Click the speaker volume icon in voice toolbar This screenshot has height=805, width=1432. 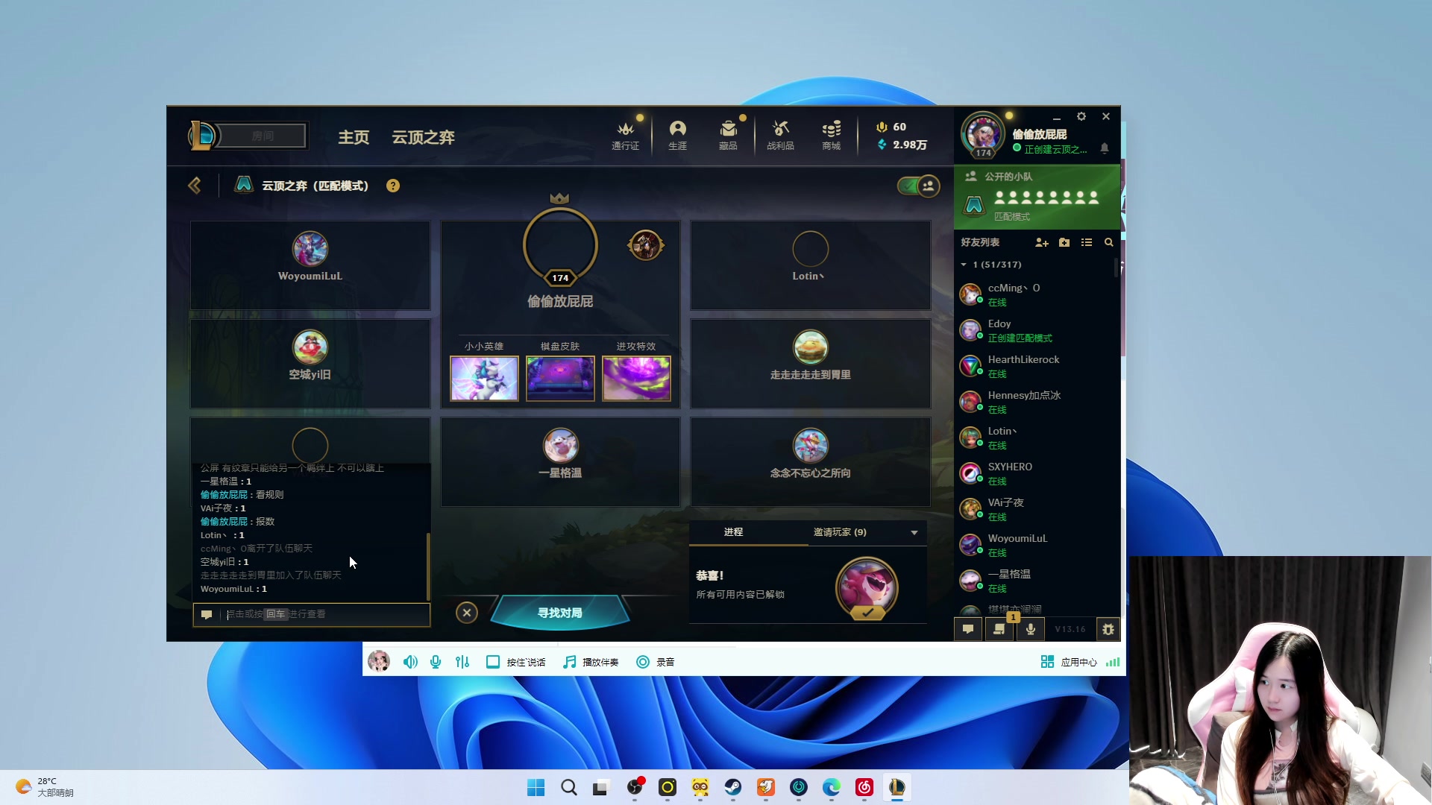click(x=410, y=662)
